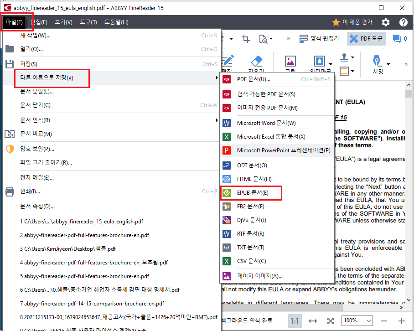Save as ODT 문서(O)

(x=277, y=165)
